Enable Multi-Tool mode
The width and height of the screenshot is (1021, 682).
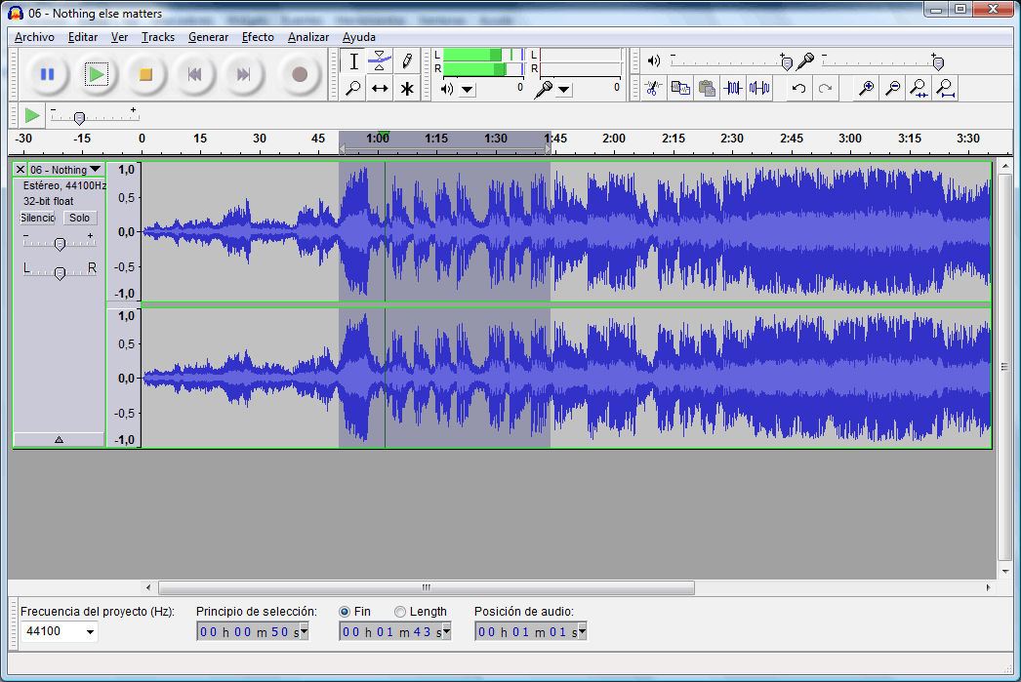(406, 88)
